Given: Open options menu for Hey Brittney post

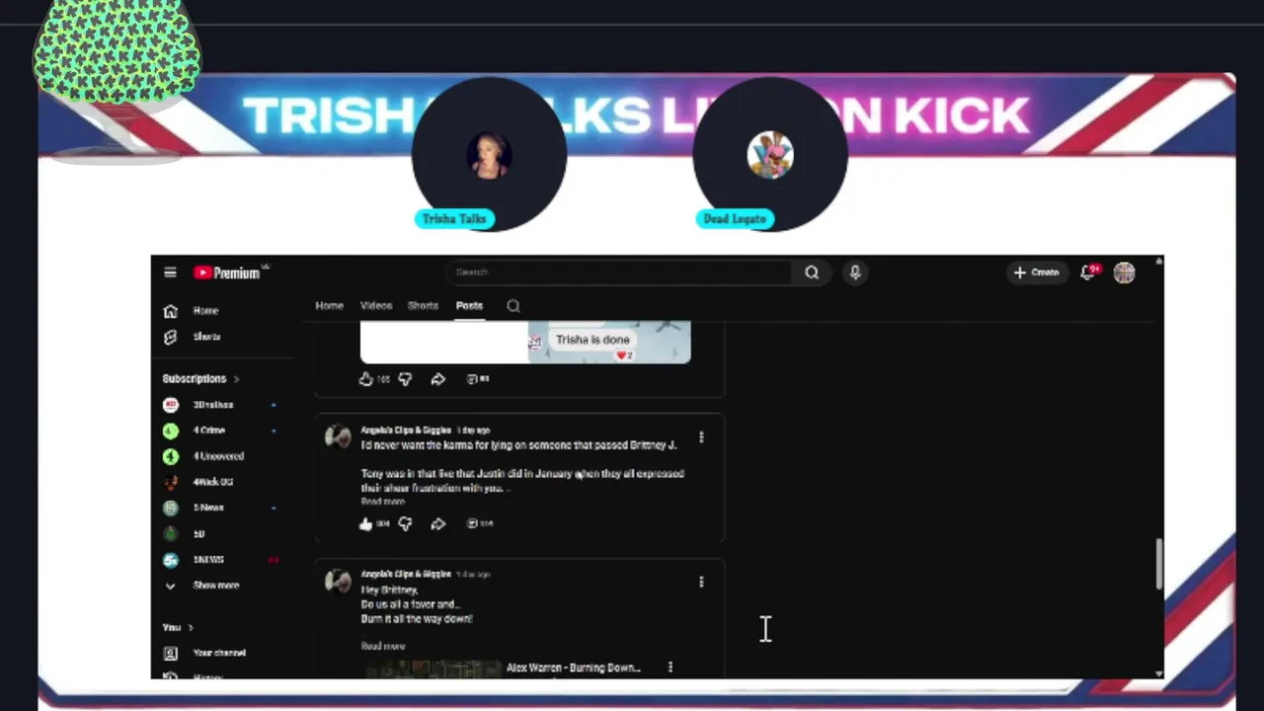Looking at the screenshot, I should click(x=701, y=582).
